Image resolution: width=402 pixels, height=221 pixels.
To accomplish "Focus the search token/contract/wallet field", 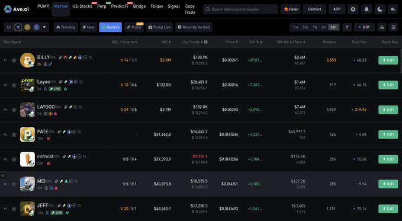I will (x=240, y=9).
